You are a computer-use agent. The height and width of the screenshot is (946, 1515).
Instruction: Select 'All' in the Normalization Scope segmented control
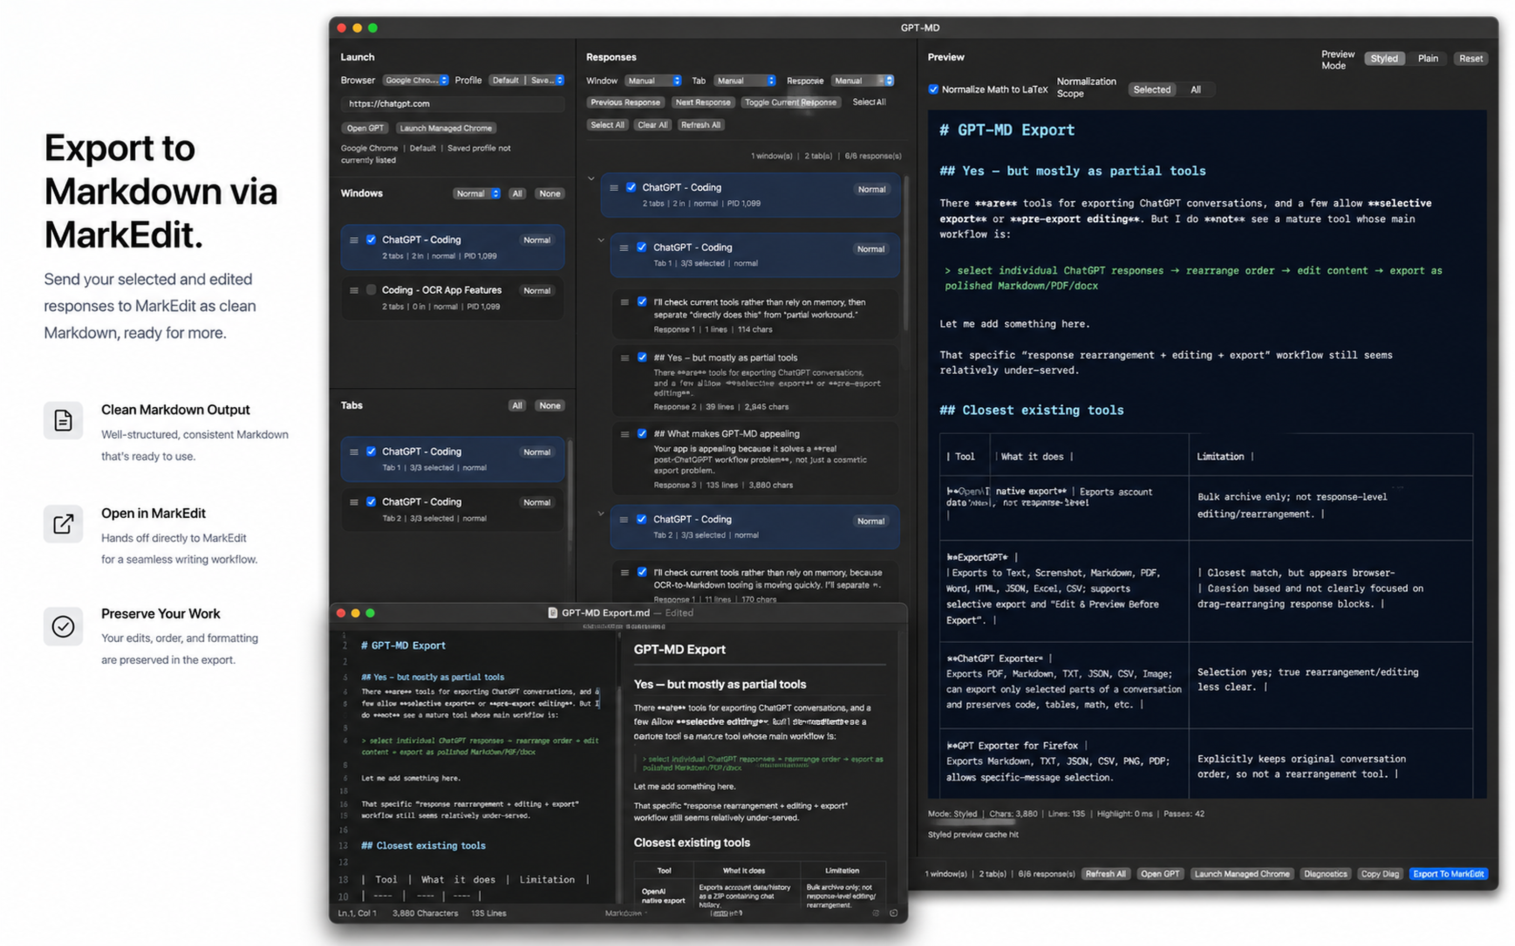point(1196,89)
